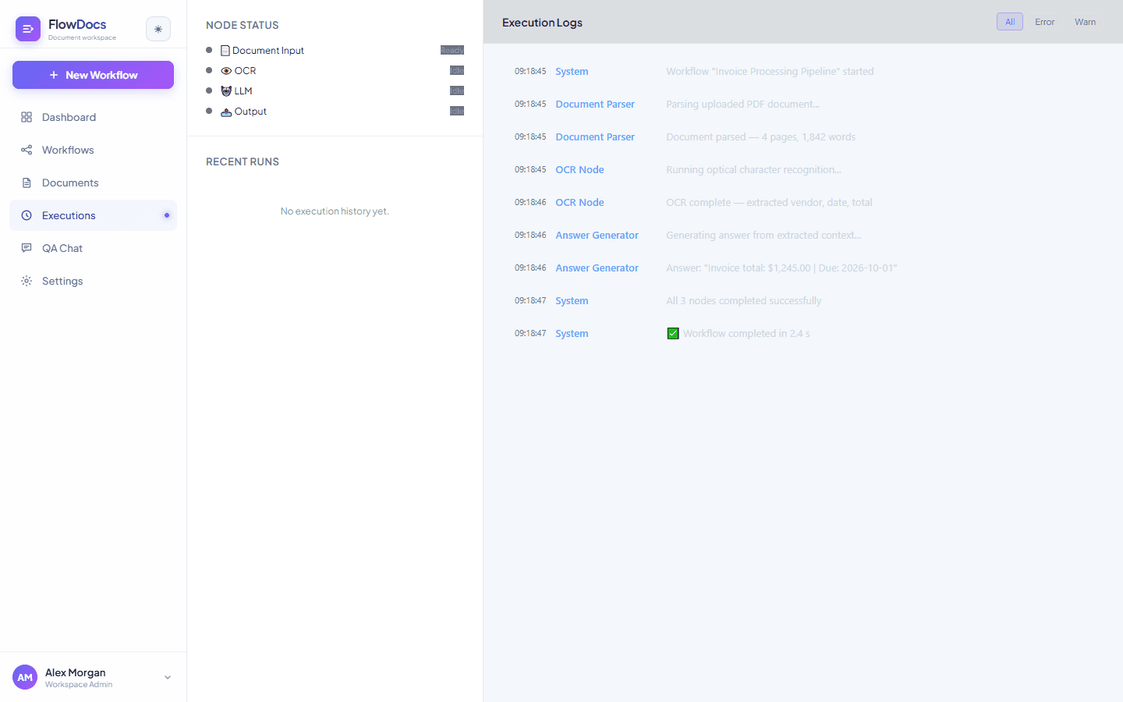
Task: Click the green checkmark in completed log
Action: pos(673,334)
